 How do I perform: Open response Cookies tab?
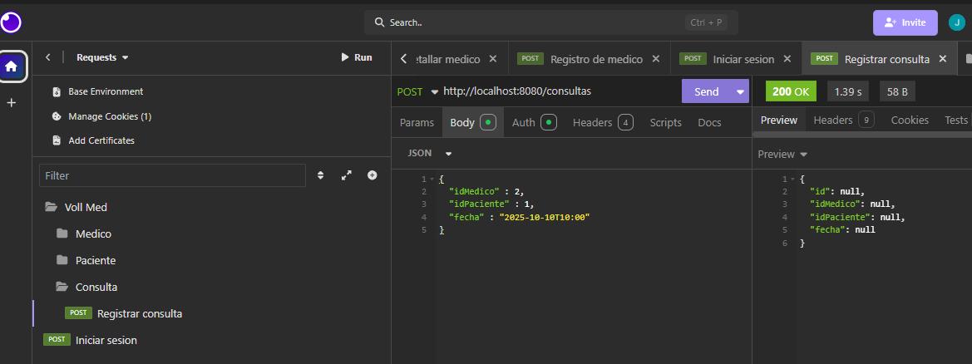tap(910, 120)
